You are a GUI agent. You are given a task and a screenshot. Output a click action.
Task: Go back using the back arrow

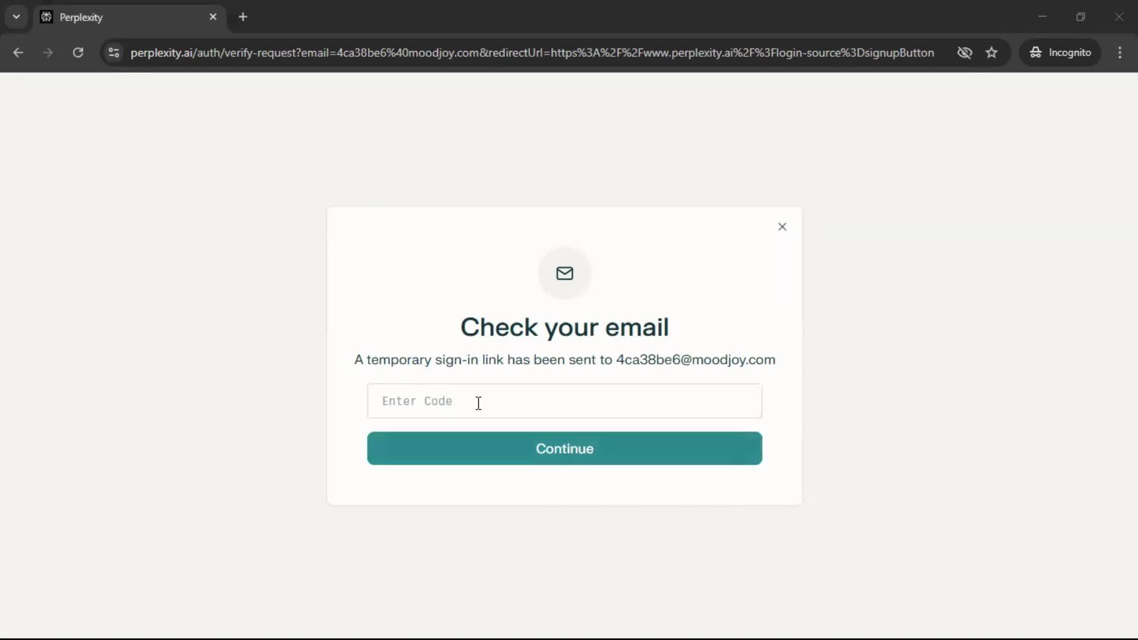point(18,53)
